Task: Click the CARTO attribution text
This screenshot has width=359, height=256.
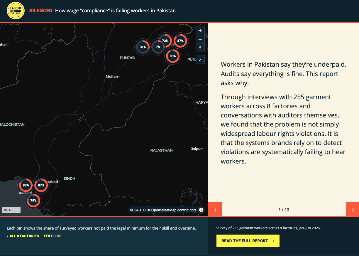Action: click(137, 210)
